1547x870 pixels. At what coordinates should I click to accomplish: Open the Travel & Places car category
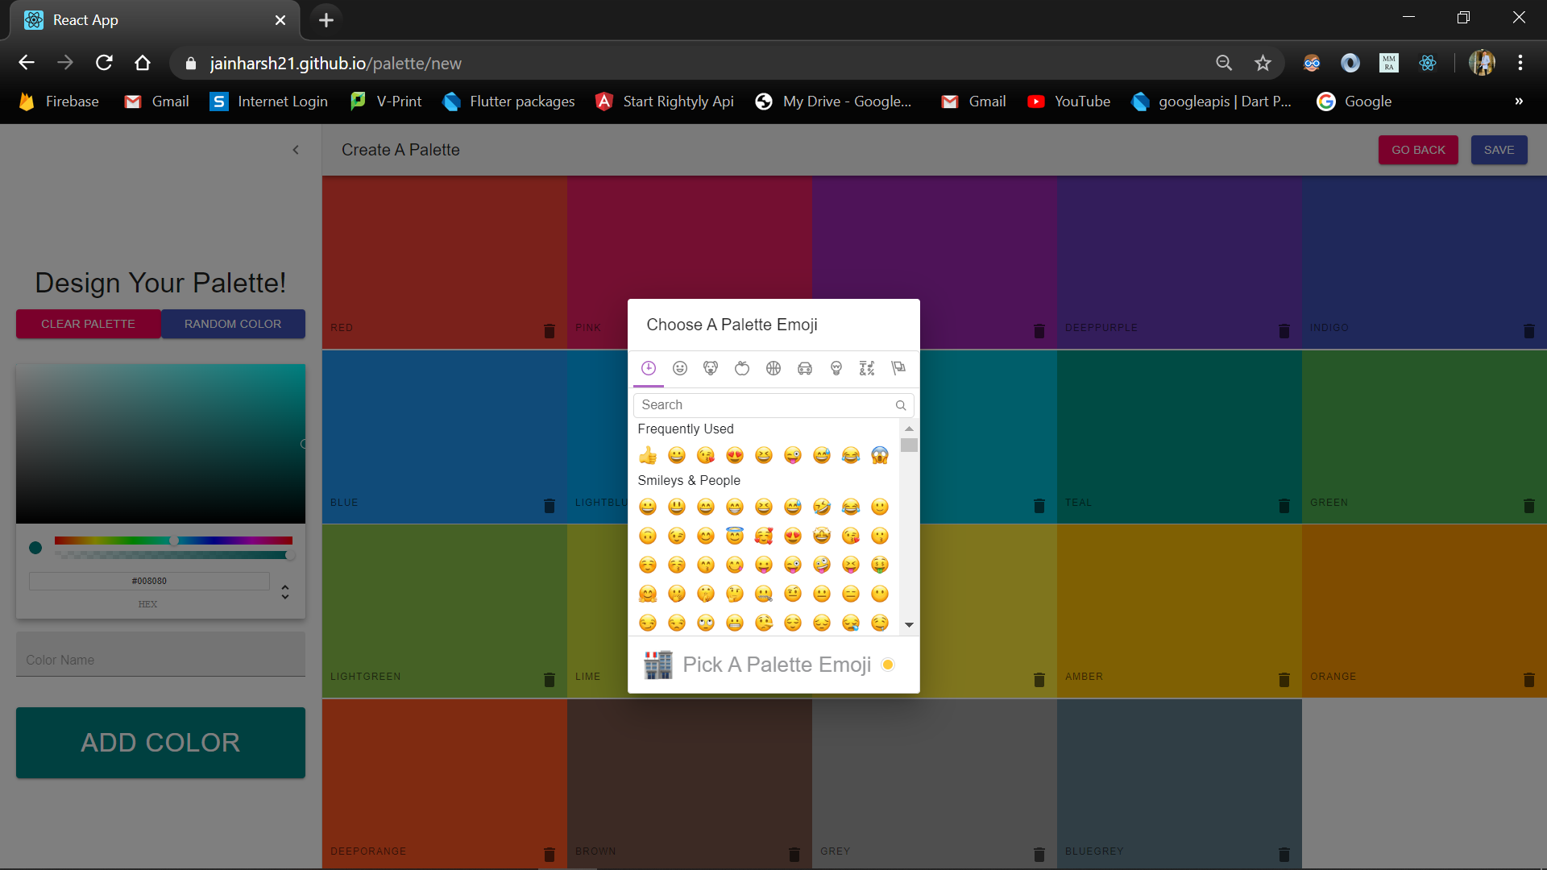point(805,368)
